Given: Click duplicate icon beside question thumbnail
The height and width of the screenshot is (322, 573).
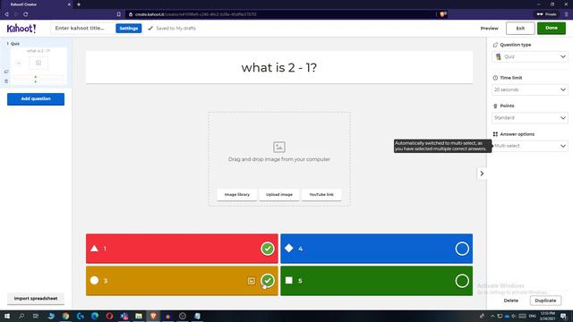Looking at the screenshot, I should coord(6,72).
